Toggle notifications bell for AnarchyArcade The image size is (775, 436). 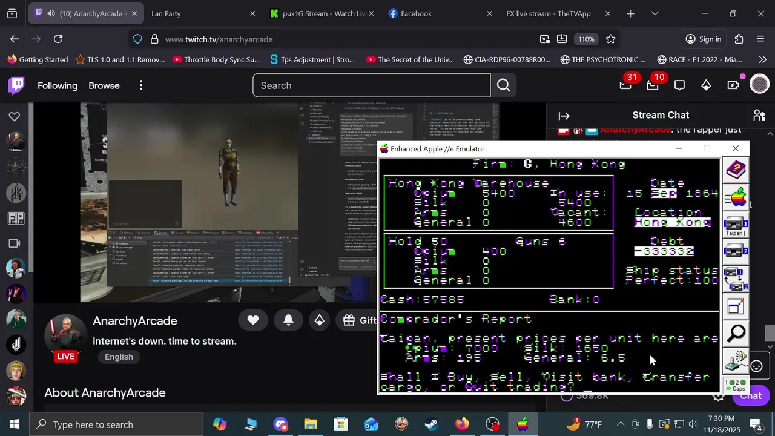[x=288, y=320]
